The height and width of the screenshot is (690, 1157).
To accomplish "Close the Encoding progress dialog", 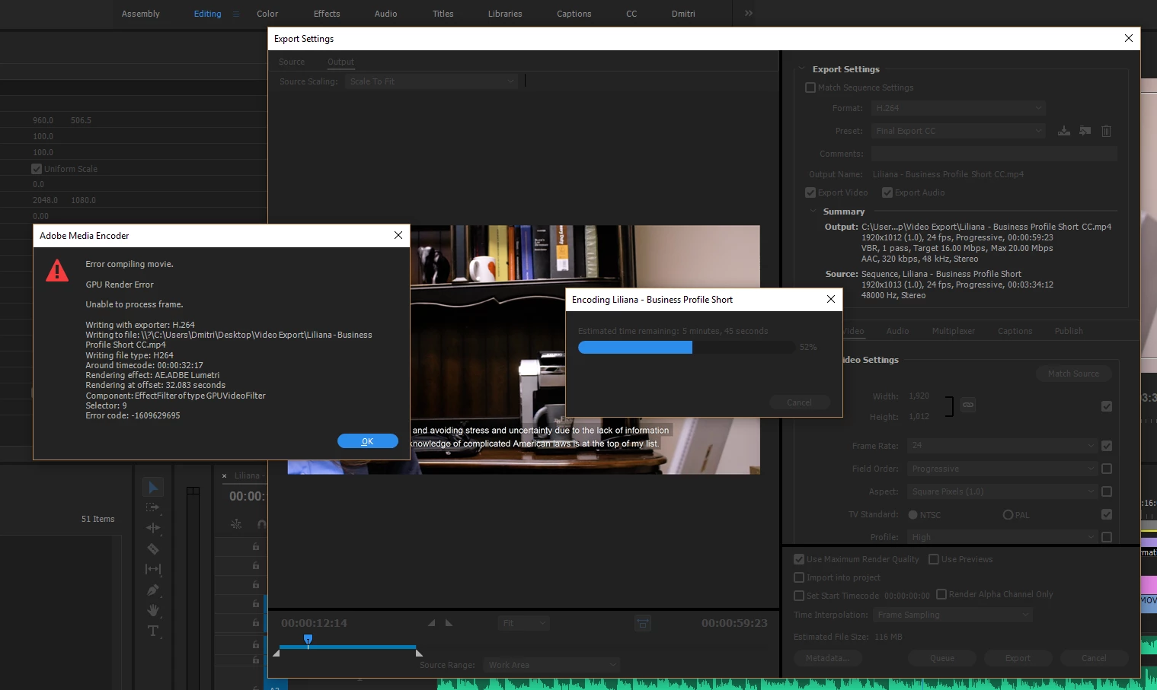I will [831, 299].
